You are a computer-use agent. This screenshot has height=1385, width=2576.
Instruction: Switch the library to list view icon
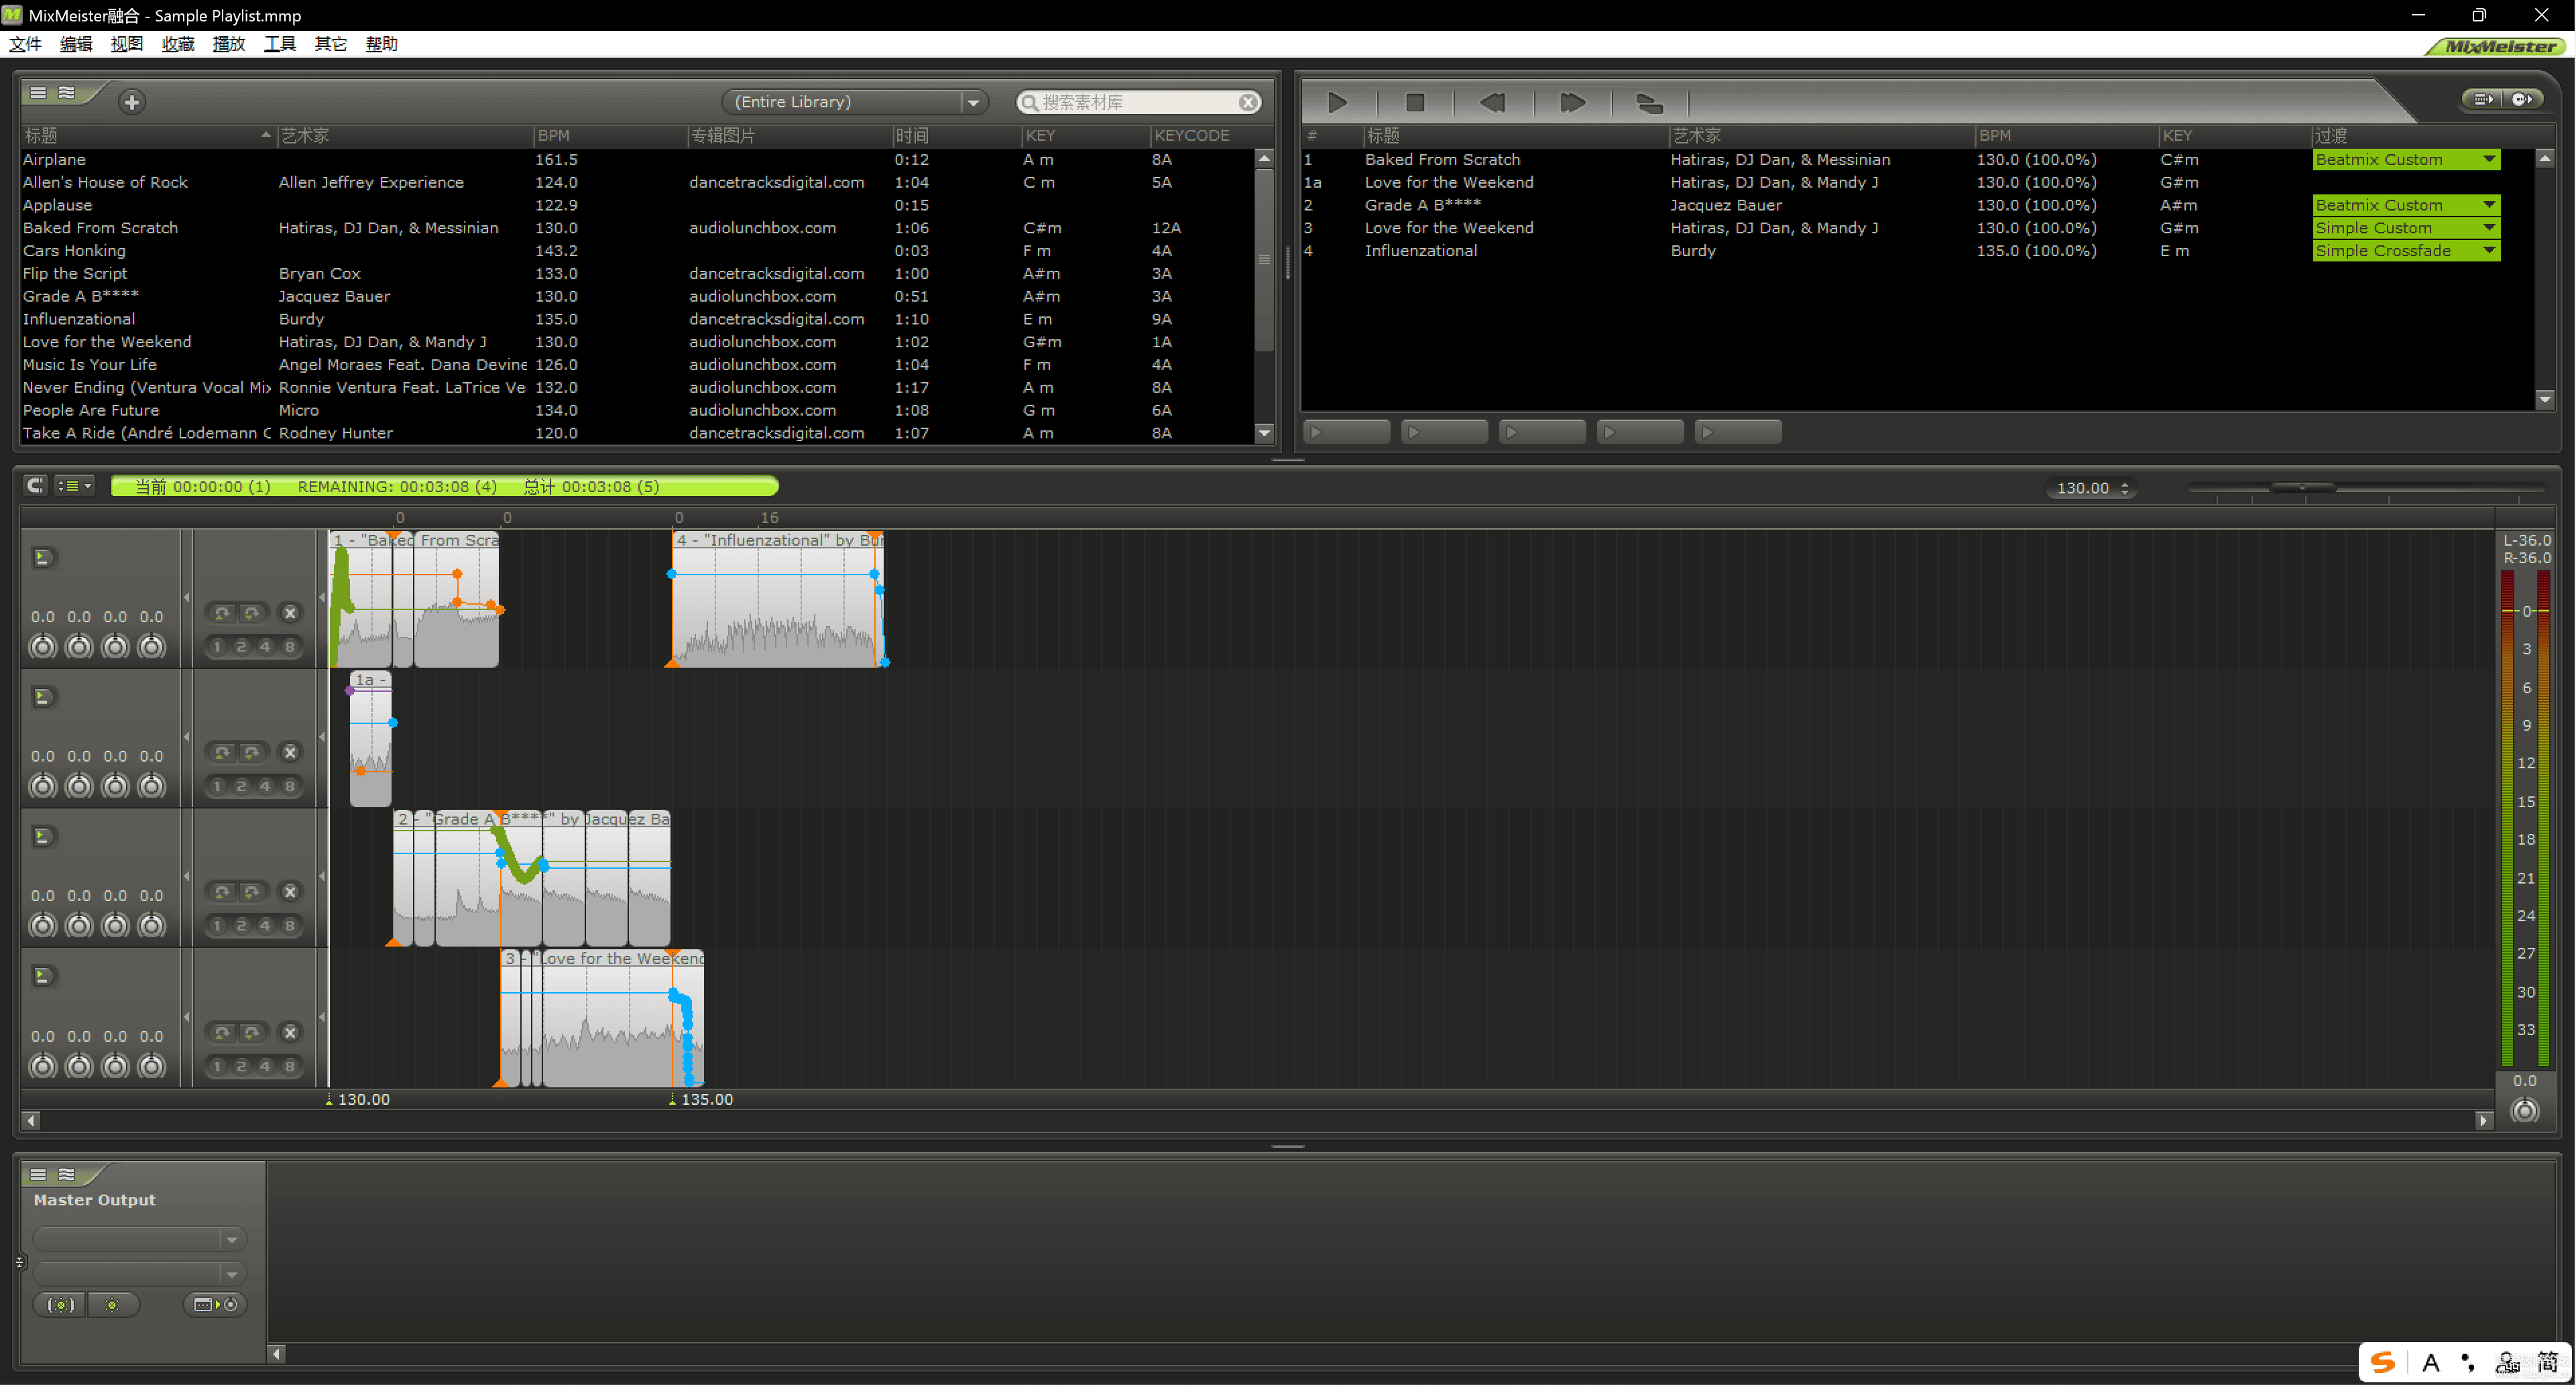[x=38, y=92]
